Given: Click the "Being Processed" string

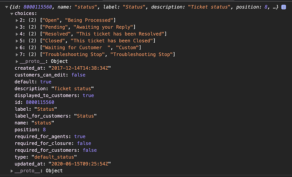Looking at the screenshot, I should [x=89, y=20].
